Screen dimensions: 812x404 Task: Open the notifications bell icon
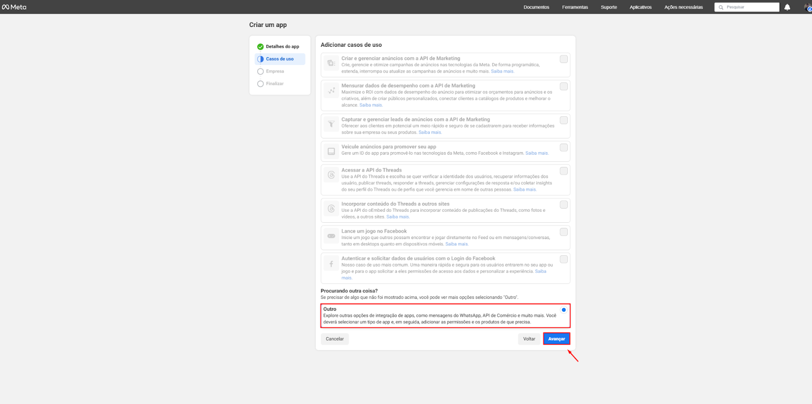tap(787, 7)
